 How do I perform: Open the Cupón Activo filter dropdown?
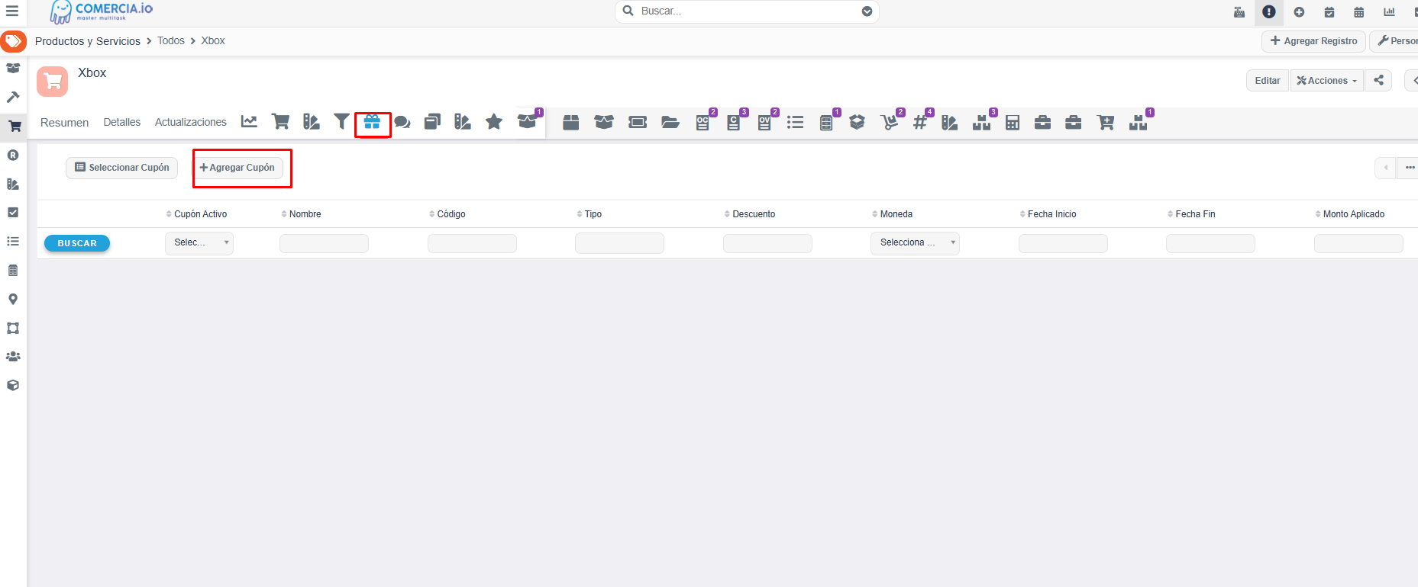pos(199,242)
